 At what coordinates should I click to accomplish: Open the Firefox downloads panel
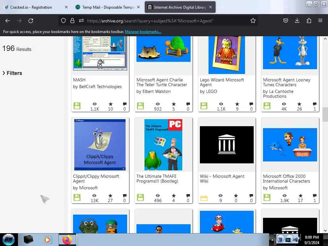tap(297, 21)
